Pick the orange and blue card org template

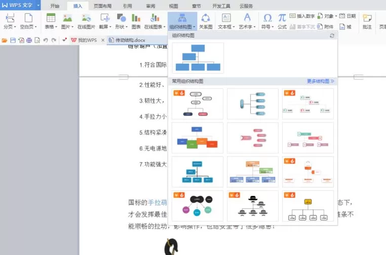[x=253, y=172]
